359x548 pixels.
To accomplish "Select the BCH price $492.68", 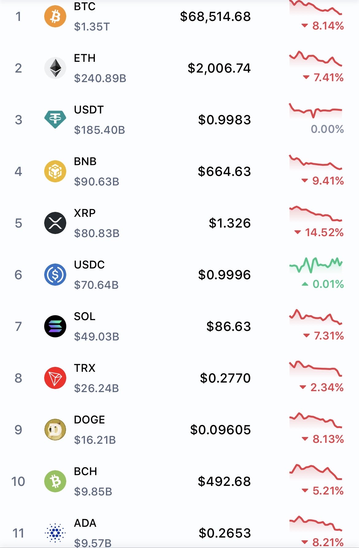I will coord(224,482).
